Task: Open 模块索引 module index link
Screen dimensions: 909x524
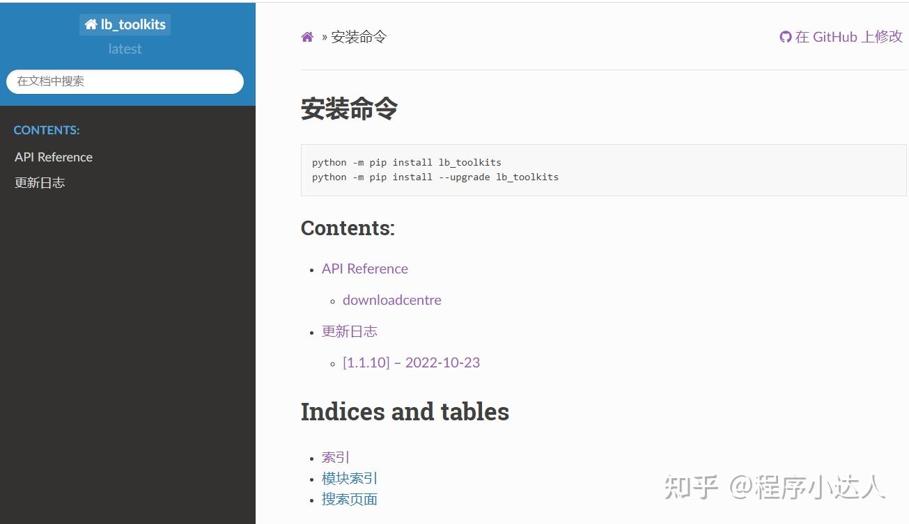Action: (x=348, y=478)
